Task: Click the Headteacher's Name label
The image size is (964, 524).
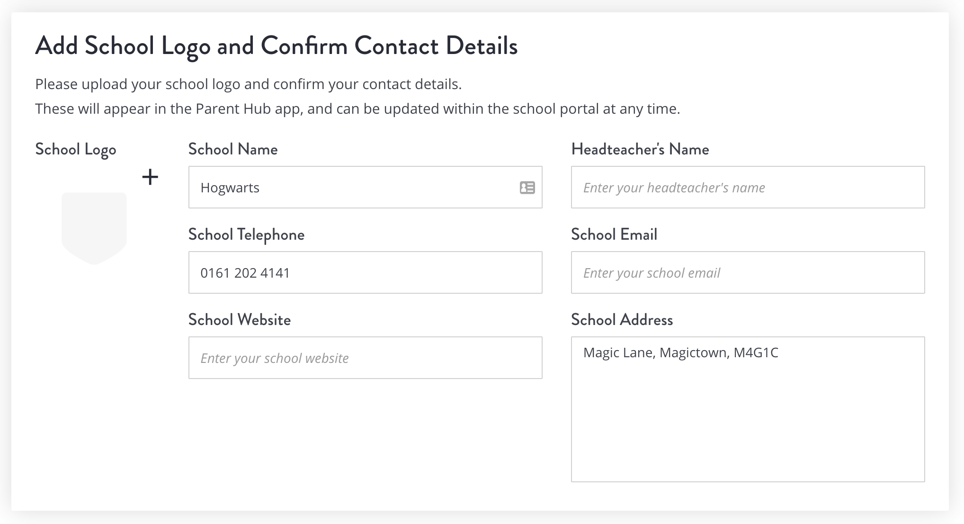Action: (x=640, y=149)
